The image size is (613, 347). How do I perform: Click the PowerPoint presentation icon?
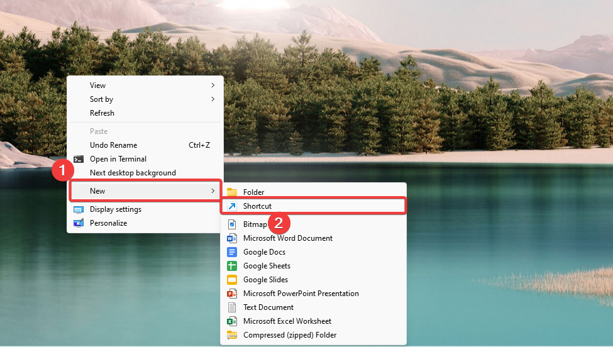point(232,294)
